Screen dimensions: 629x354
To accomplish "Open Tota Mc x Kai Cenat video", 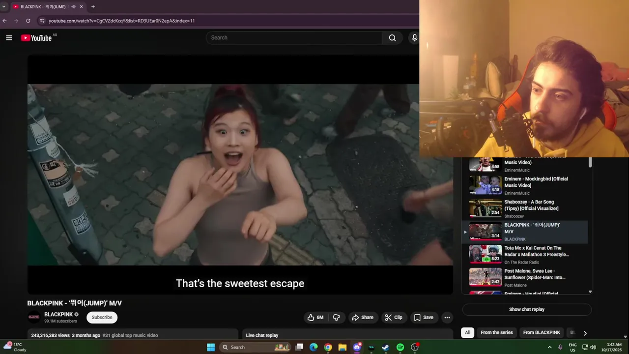I will click(526, 255).
